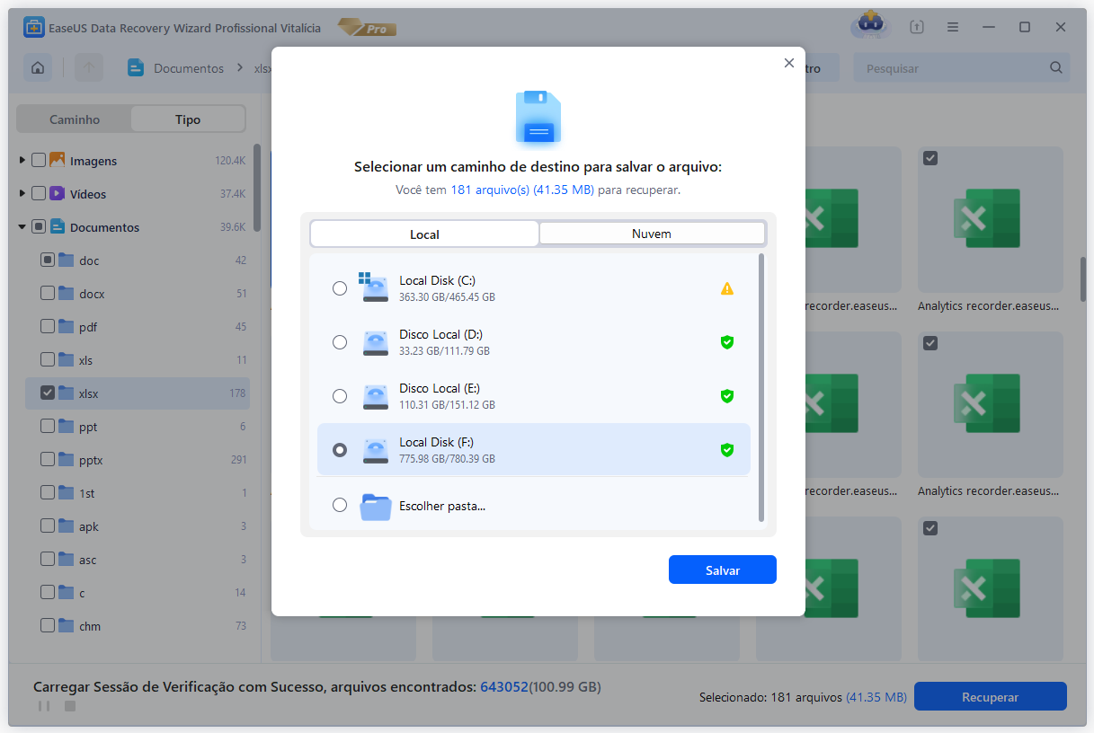Uncheck the xlsx folder checkbox
1094x733 pixels.
coord(48,393)
